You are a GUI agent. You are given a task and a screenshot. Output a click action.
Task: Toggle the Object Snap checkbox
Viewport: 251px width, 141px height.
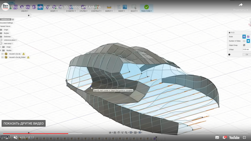point(244,45)
